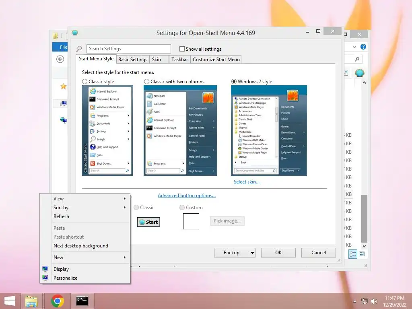The width and height of the screenshot is (412, 309).
Task: Select Custom start button radio option
Action: point(182,208)
